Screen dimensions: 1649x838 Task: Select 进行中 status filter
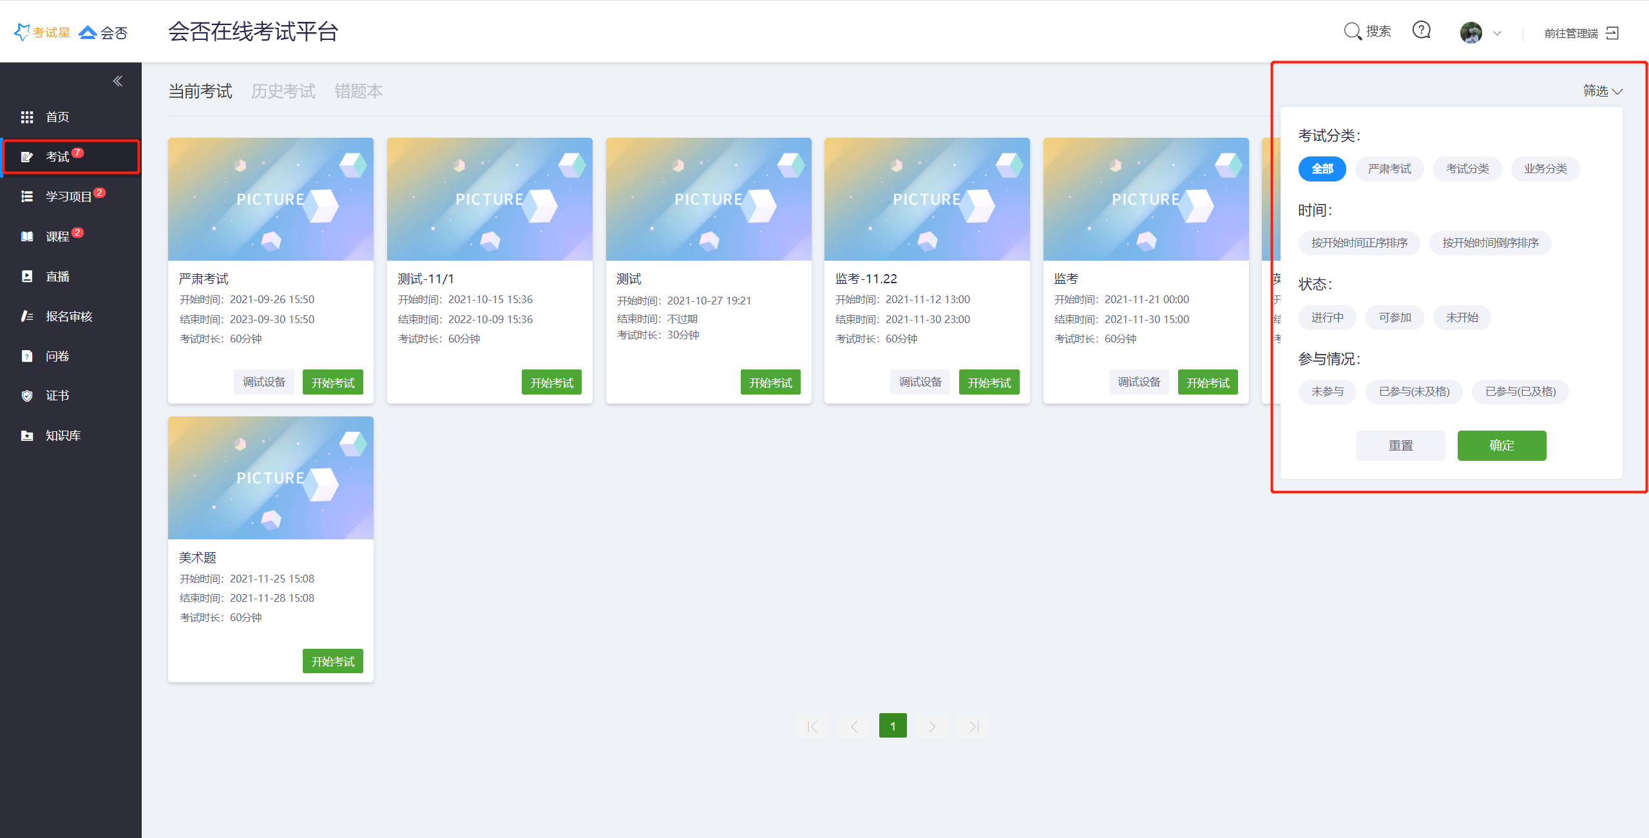point(1327,317)
